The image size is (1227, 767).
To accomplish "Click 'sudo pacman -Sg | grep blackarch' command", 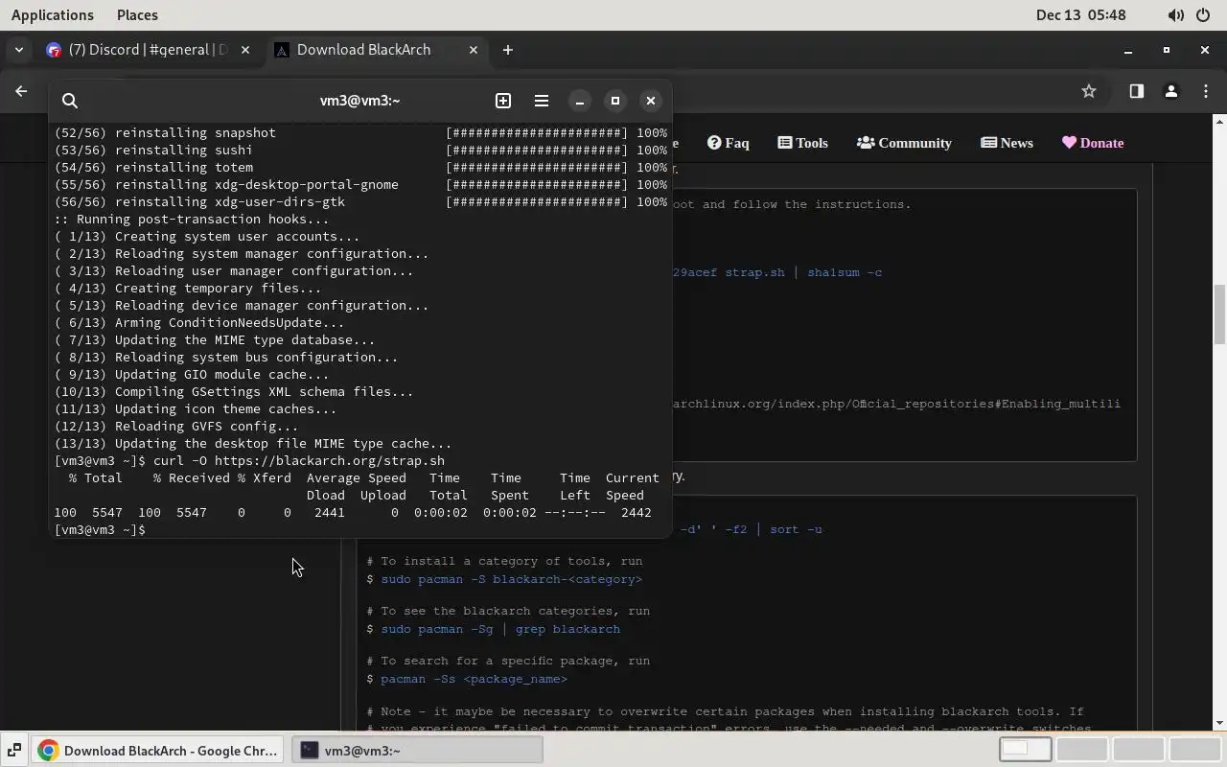I will pyautogui.click(x=500, y=629).
